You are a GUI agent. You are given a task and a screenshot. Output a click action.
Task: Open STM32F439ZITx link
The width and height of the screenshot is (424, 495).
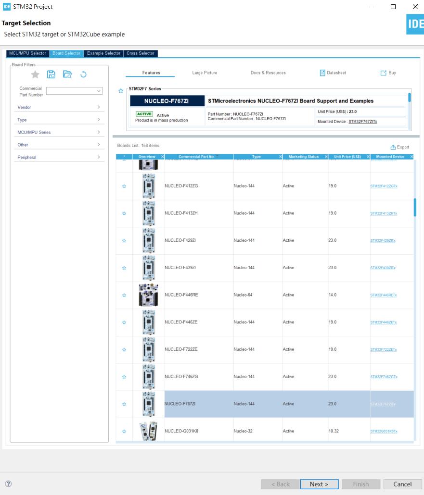click(383, 268)
